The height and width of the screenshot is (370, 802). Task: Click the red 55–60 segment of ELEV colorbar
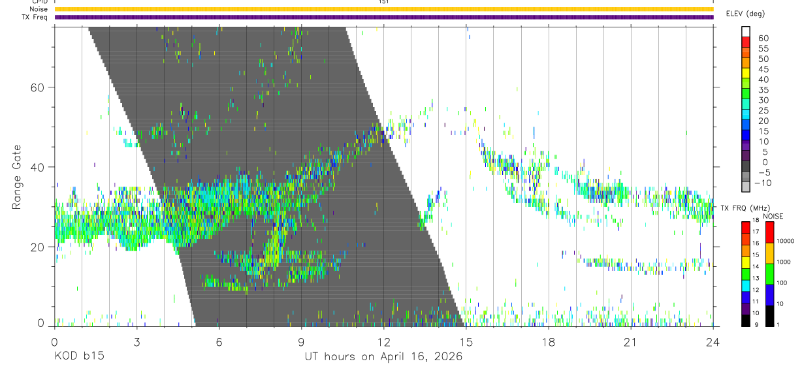click(x=746, y=43)
